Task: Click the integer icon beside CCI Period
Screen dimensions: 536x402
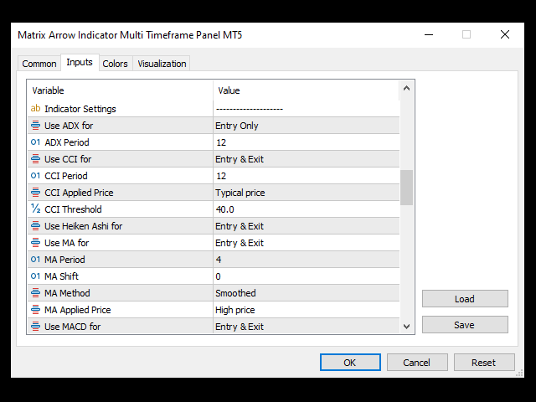Action: pyautogui.click(x=35, y=176)
